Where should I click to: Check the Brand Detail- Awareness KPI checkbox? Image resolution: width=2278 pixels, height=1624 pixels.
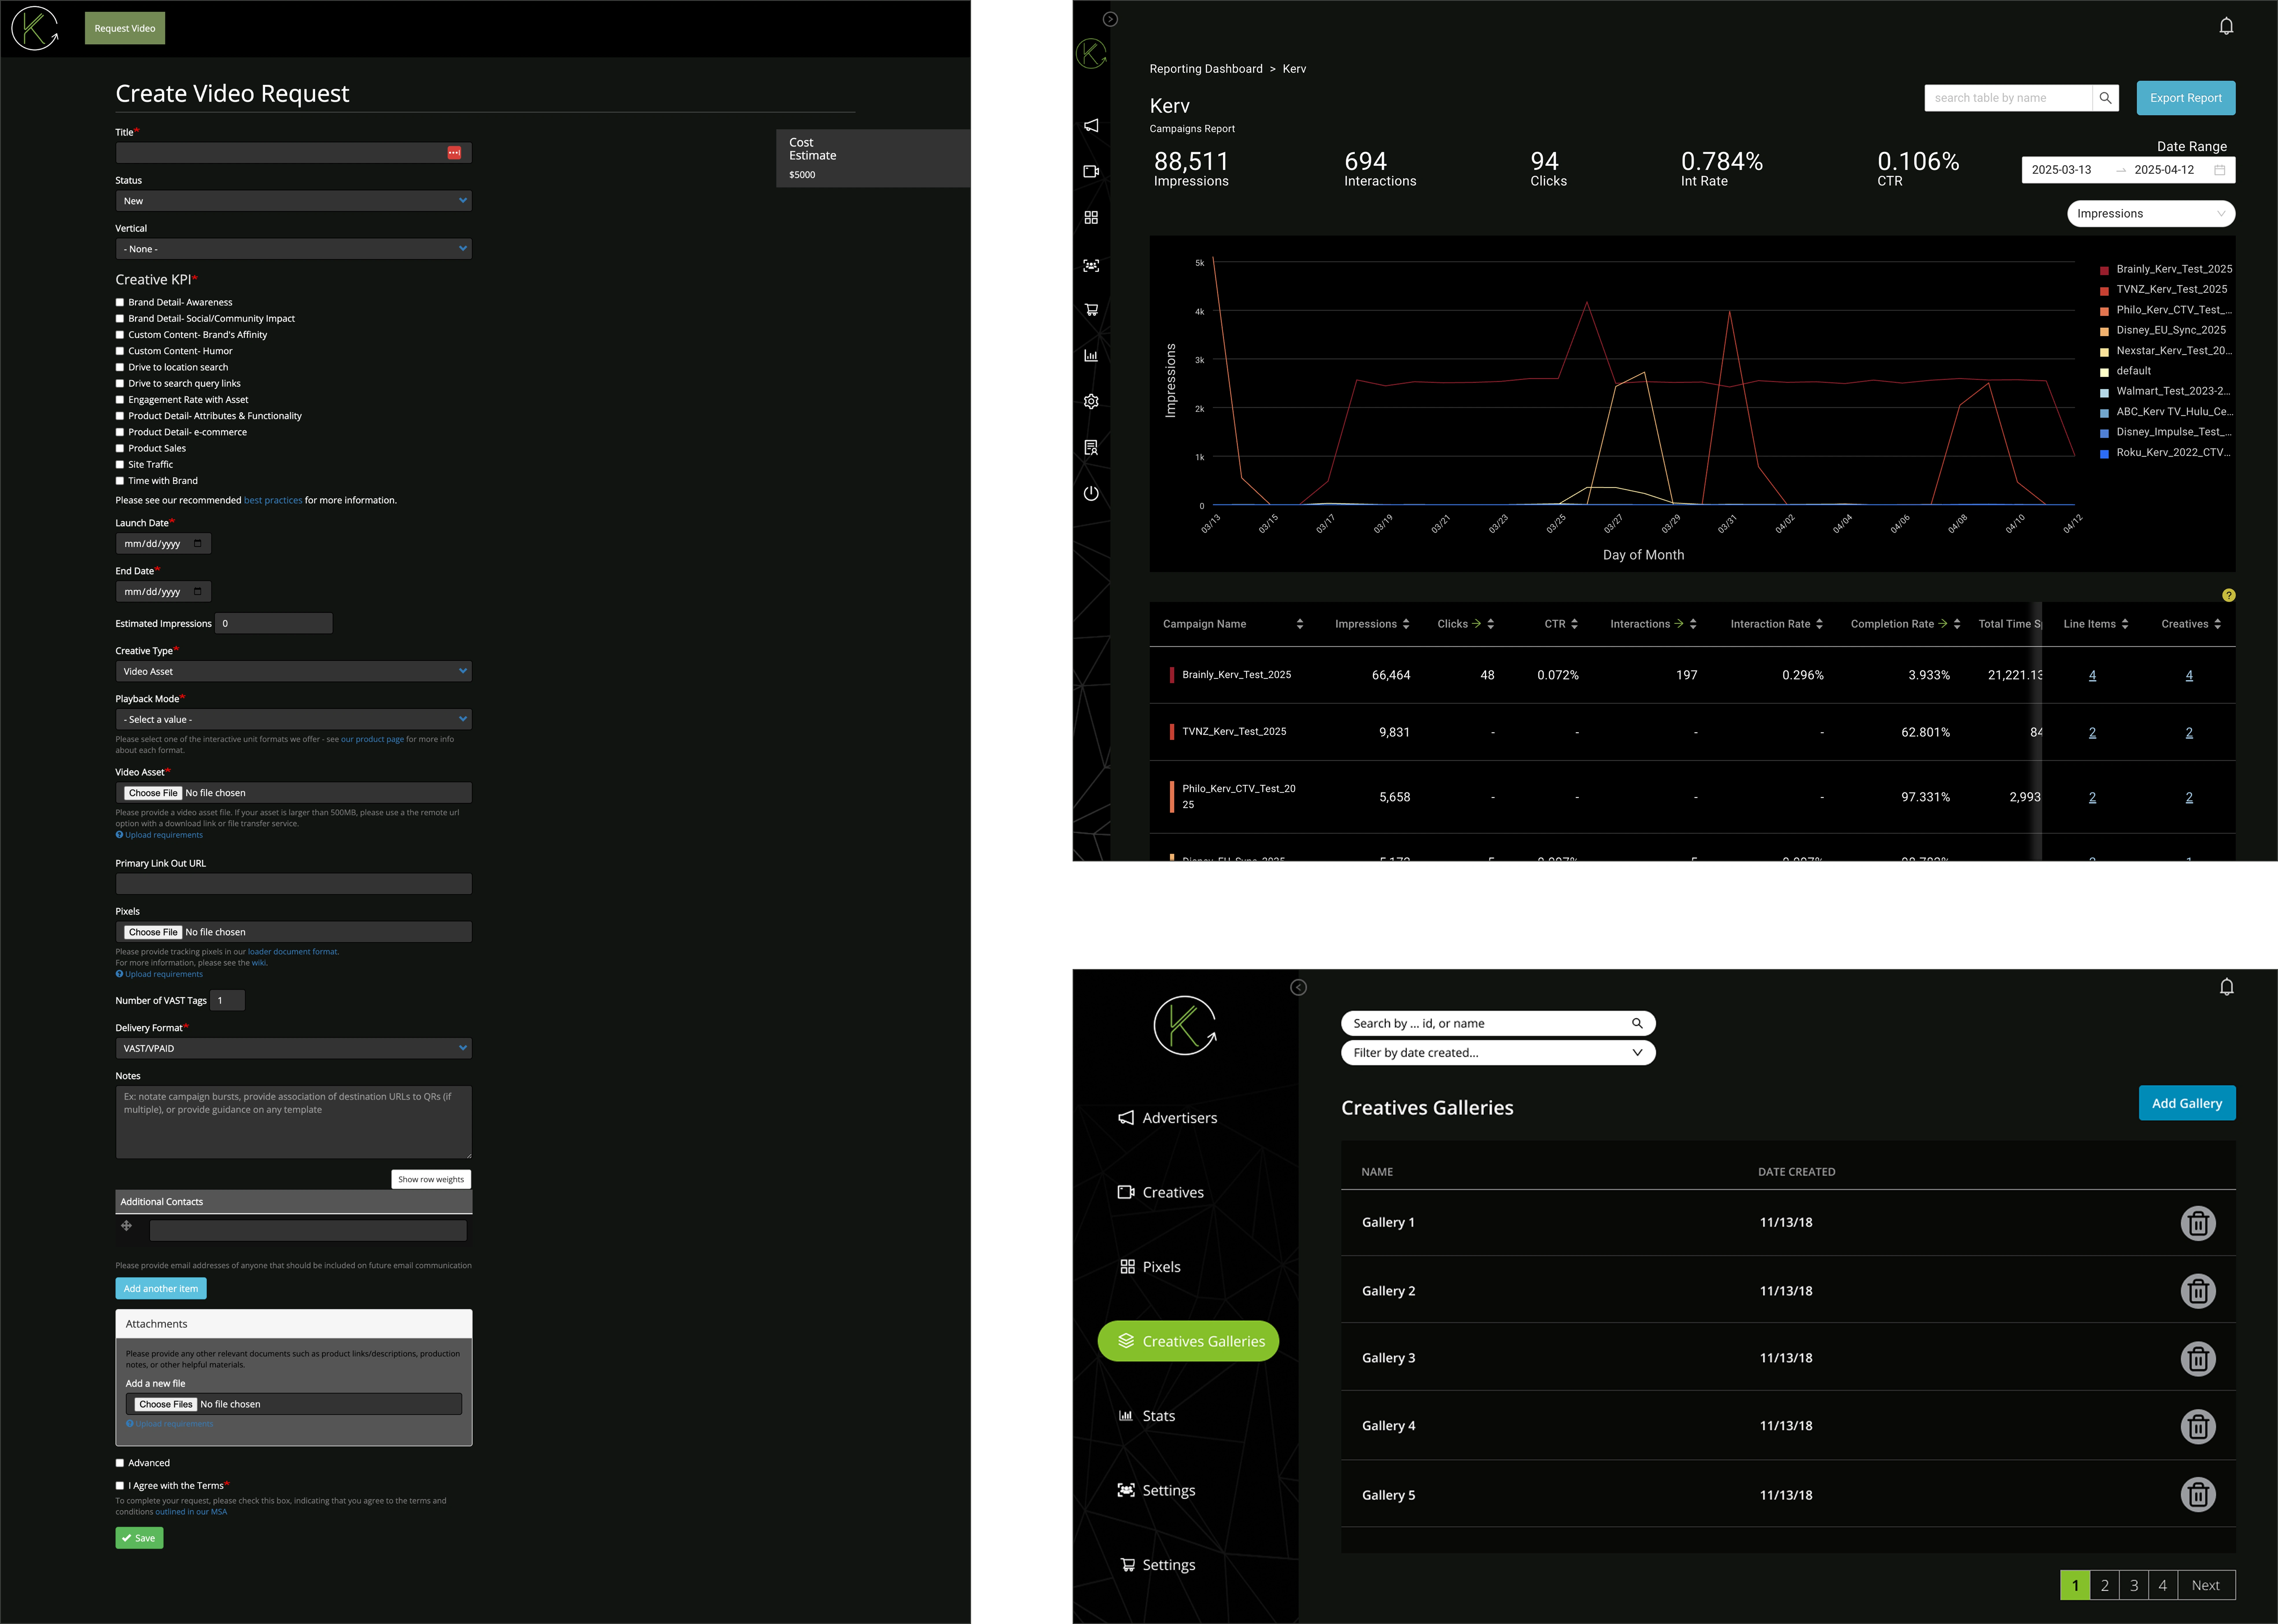(120, 302)
